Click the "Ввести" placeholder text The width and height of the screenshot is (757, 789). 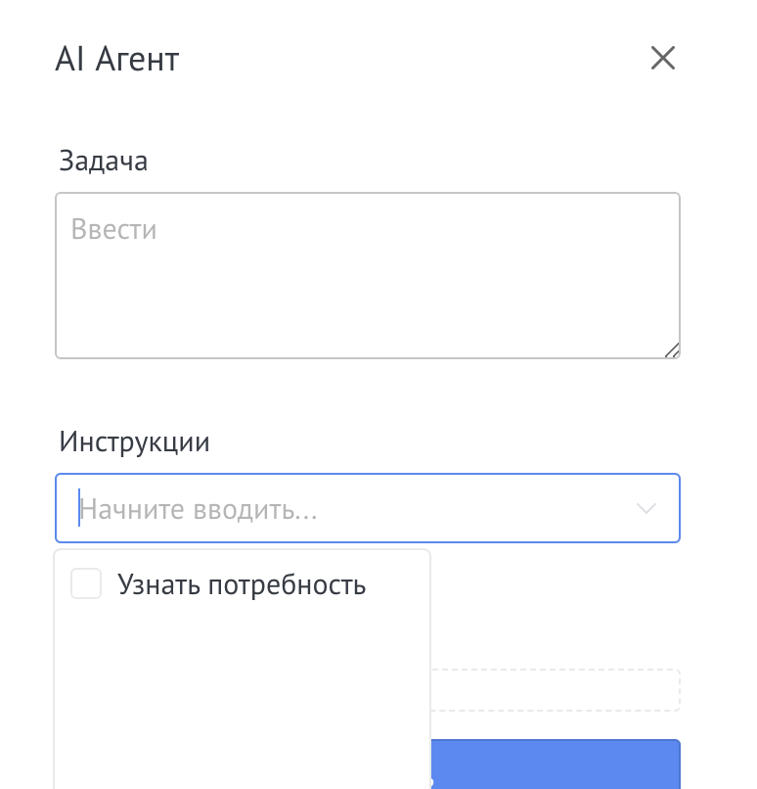tap(114, 231)
